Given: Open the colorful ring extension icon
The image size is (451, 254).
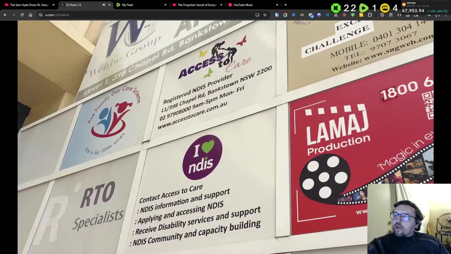Looking at the screenshot, I should tap(285, 15).
